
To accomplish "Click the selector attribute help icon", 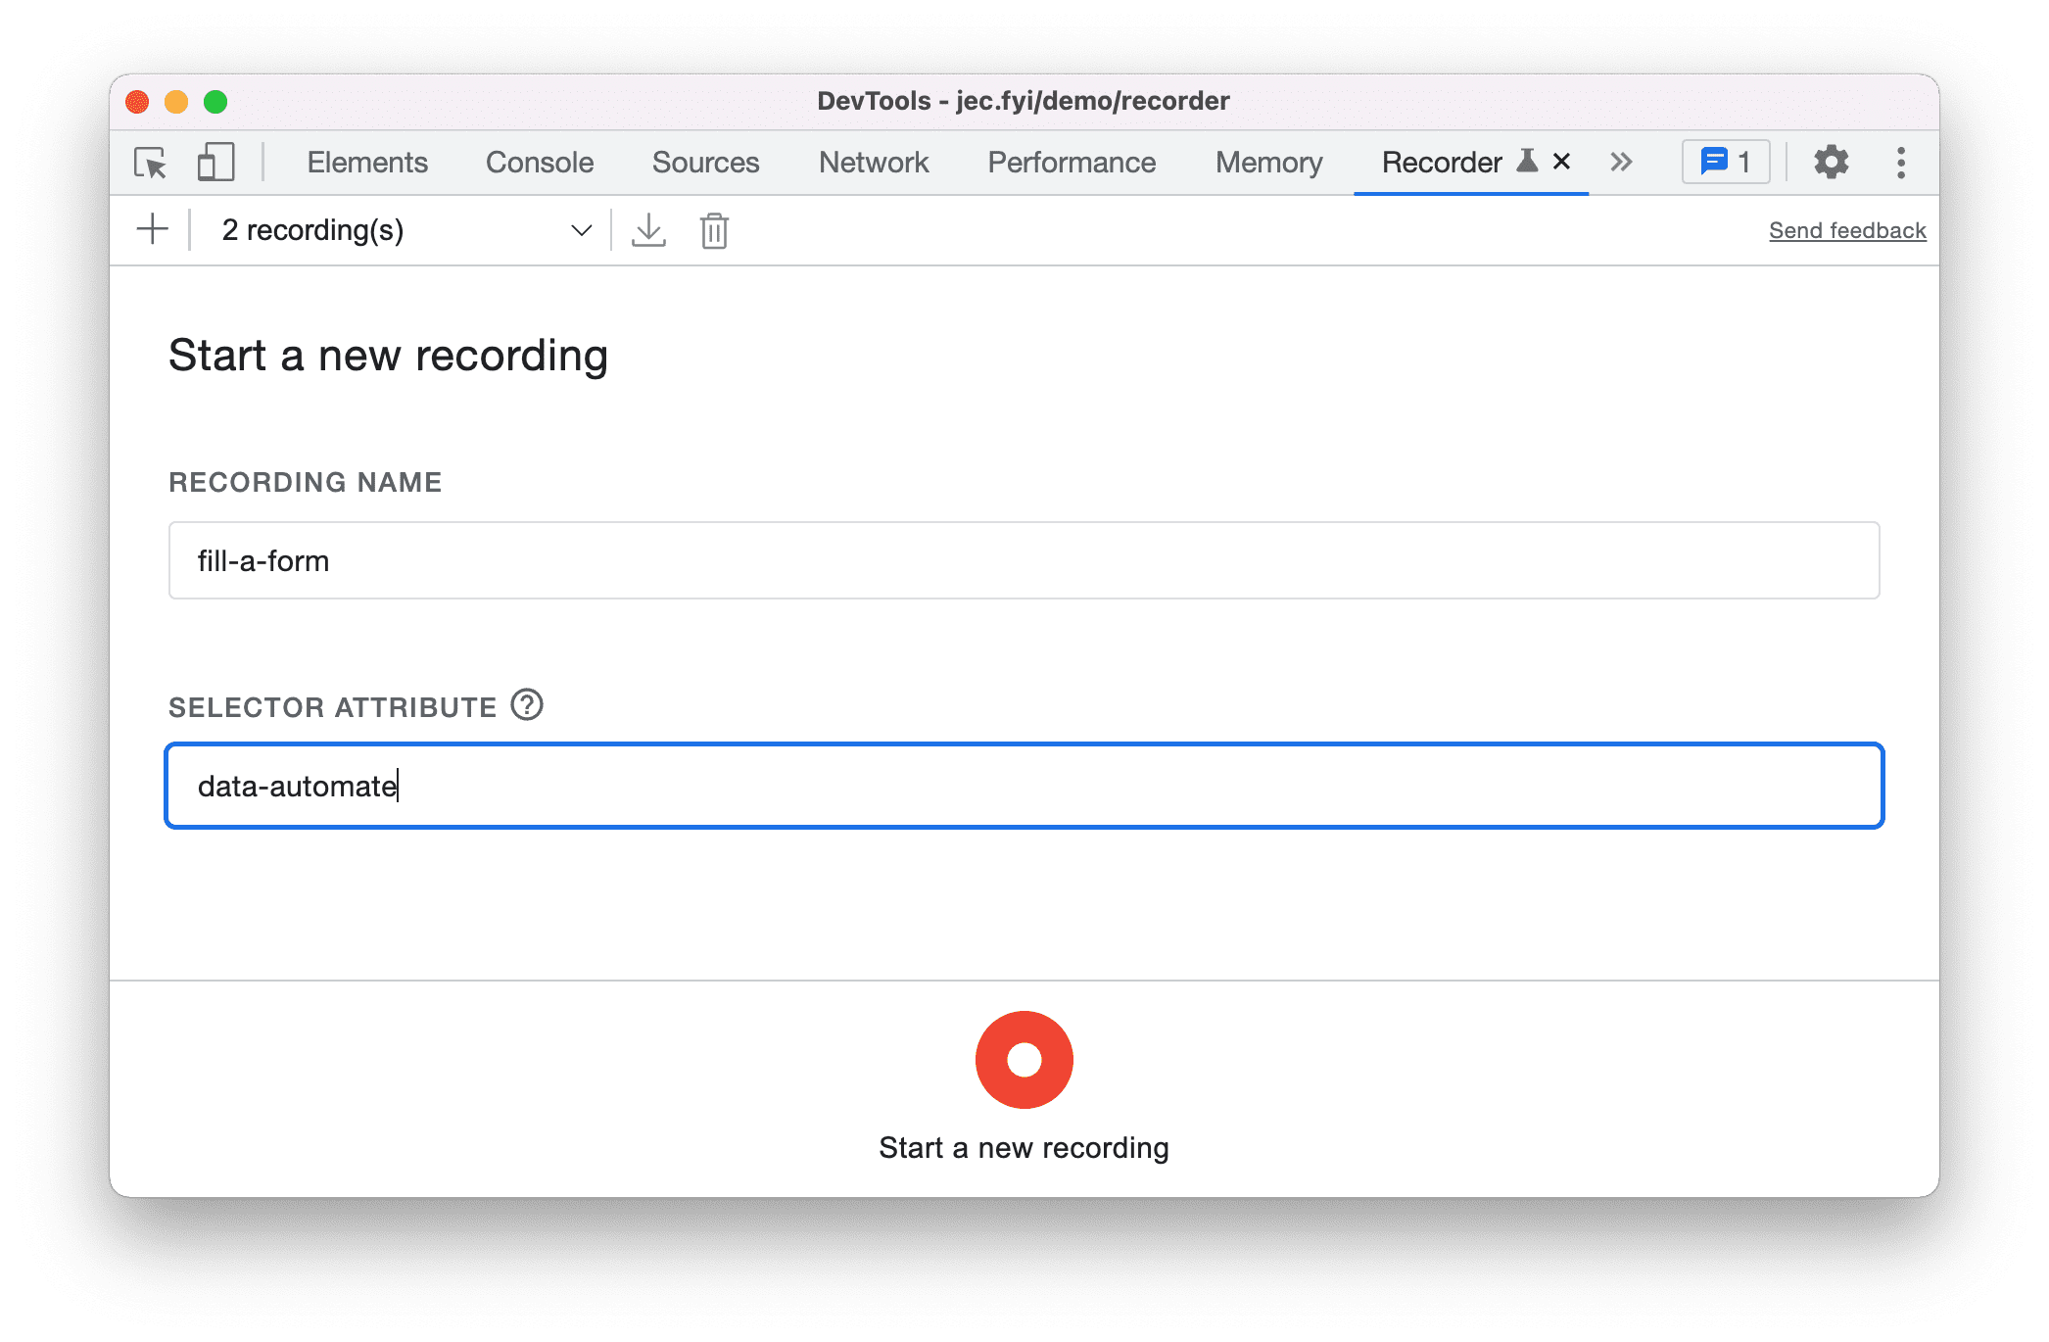I will [527, 705].
